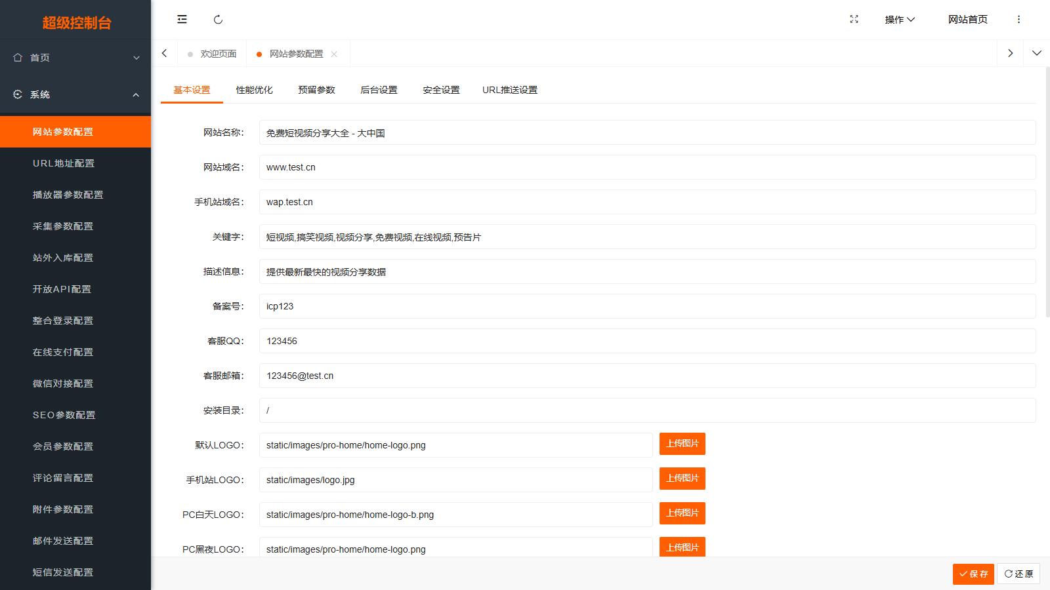Click 保存 to save the settings

click(x=973, y=574)
